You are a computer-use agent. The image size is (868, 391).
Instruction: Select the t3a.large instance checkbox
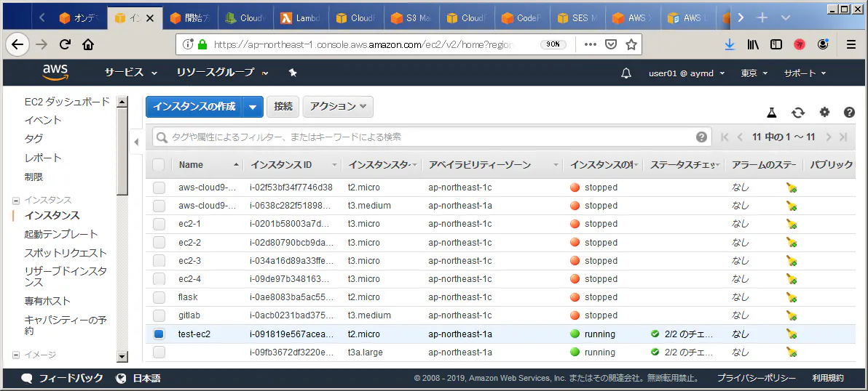pos(159,352)
